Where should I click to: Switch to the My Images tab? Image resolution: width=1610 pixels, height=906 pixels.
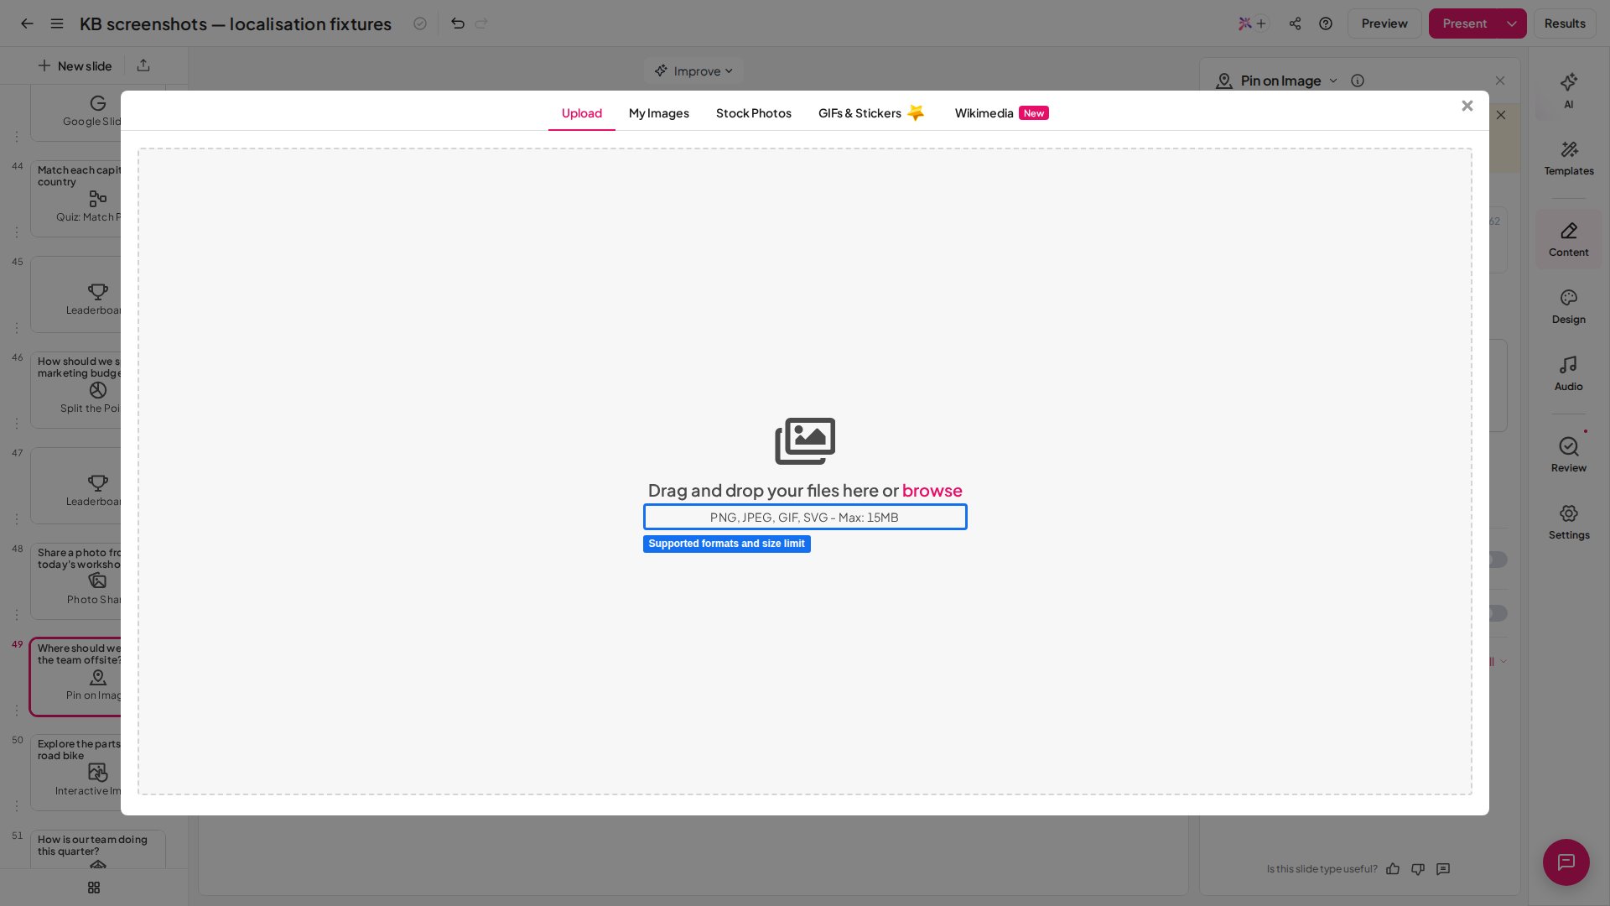[x=658, y=113]
